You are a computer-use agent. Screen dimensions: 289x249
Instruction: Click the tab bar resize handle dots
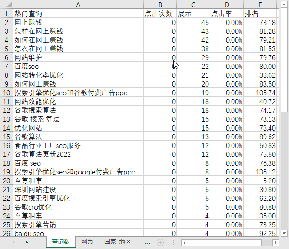(x=173, y=243)
